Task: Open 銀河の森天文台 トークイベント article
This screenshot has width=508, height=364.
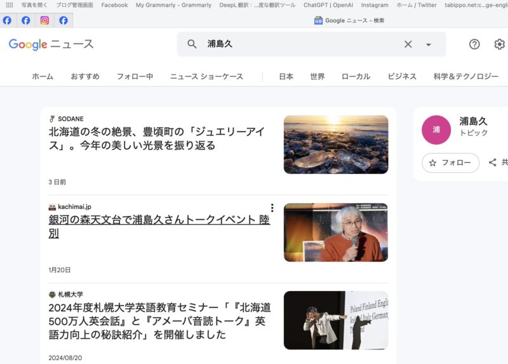Action: click(159, 226)
